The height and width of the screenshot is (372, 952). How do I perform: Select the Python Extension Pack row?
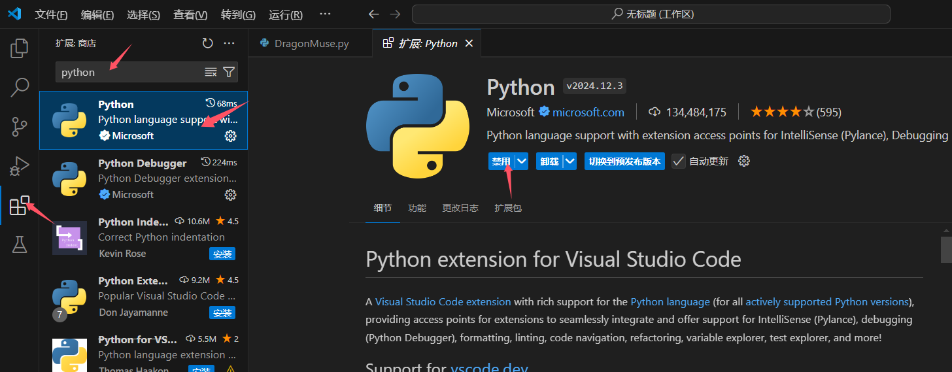pos(143,297)
